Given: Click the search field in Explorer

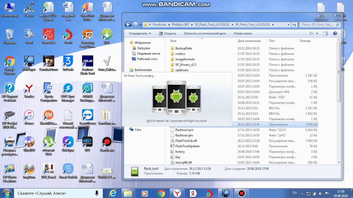Looking at the screenshot, I should 320,24.
